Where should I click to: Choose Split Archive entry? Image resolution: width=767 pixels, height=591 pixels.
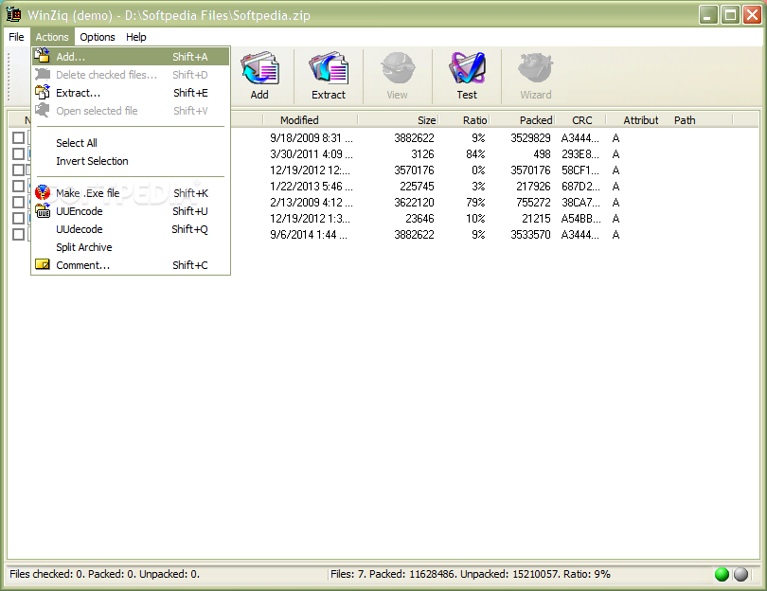(x=130, y=247)
